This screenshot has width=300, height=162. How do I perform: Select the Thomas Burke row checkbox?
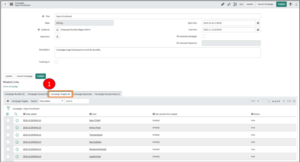click(x=8, y=135)
